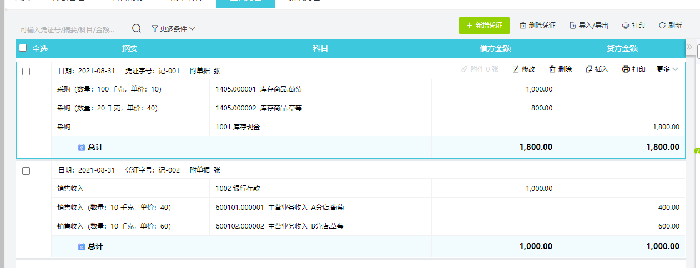This screenshot has width=700, height=268.
Task: Expand the 更多条件 filter dropdown
Action: [x=173, y=28]
